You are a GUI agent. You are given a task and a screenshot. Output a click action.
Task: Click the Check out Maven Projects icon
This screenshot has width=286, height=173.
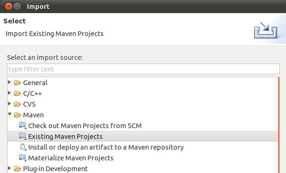coord(23,126)
